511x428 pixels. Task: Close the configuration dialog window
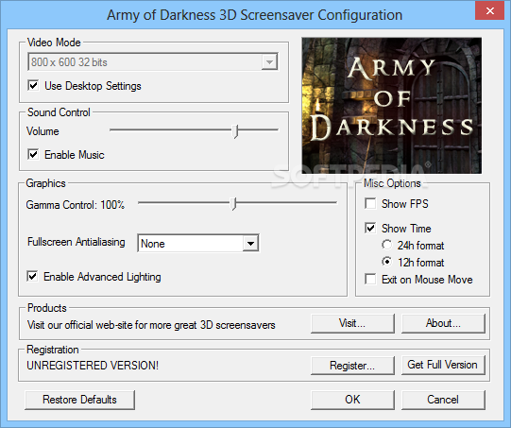point(490,11)
